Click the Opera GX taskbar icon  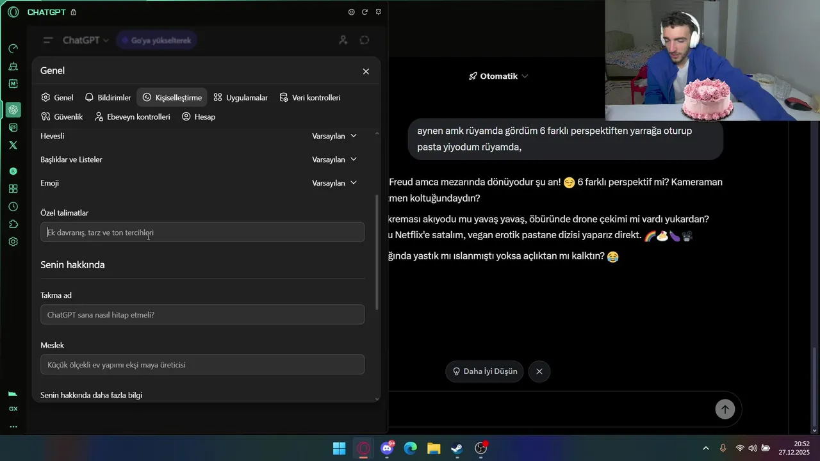pyautogui.click(x=363, y=448)
